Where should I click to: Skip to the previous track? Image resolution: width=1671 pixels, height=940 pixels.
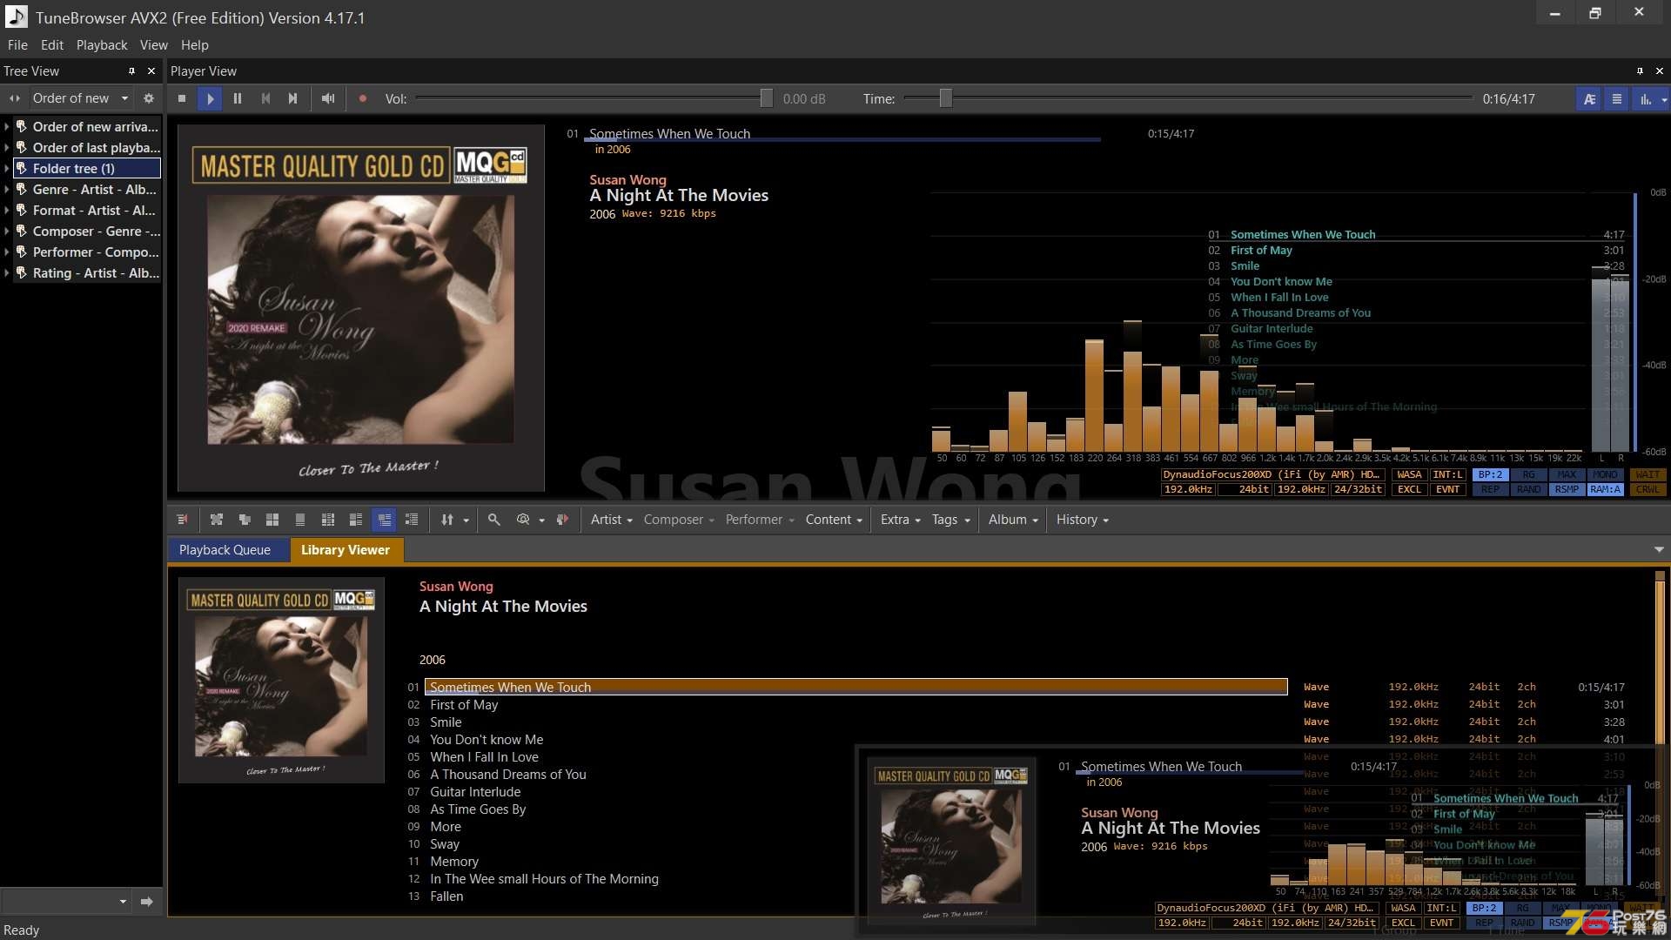pyautogui.click(x=265, y=99)
